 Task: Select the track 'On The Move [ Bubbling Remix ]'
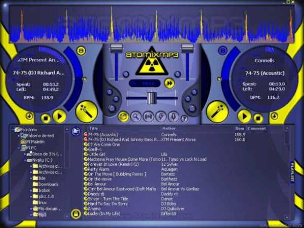tap(117, 174)
